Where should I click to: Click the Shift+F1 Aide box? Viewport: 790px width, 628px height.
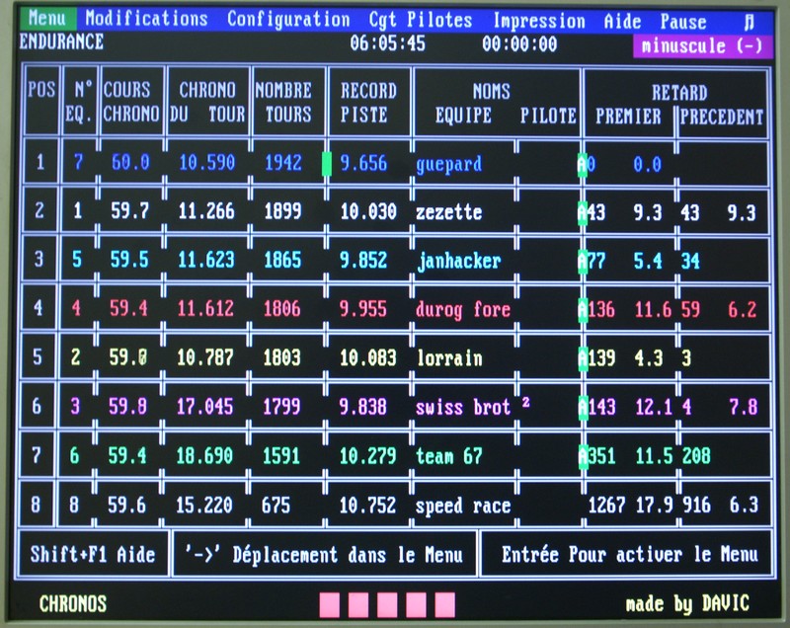point(93,554)
